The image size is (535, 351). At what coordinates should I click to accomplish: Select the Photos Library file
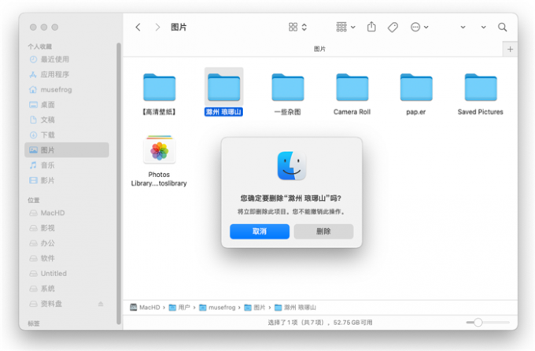[160, 150]
